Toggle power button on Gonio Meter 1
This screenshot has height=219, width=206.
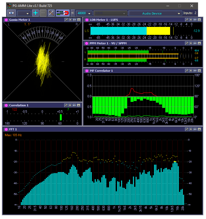point(6,20)
